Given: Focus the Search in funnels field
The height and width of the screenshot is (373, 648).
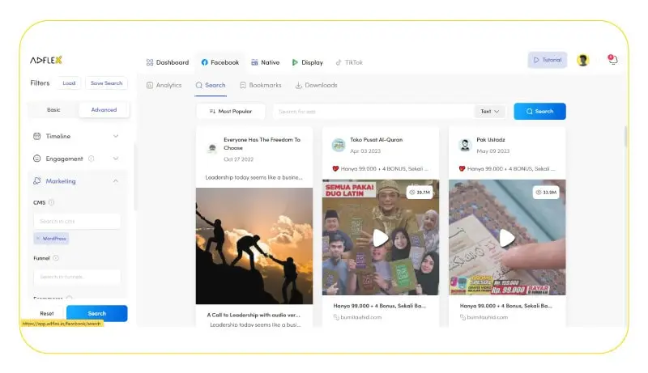Looking at the screenshot, I should (x=77, y=277).
